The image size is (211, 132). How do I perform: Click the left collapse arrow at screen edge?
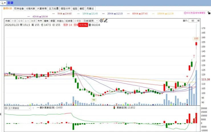pyautogui.click(x=1, y=114)
